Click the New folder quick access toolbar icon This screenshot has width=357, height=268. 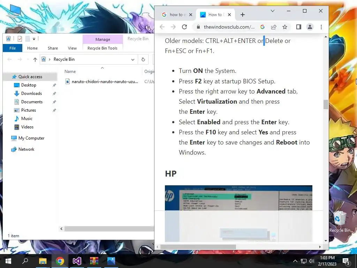28,39
